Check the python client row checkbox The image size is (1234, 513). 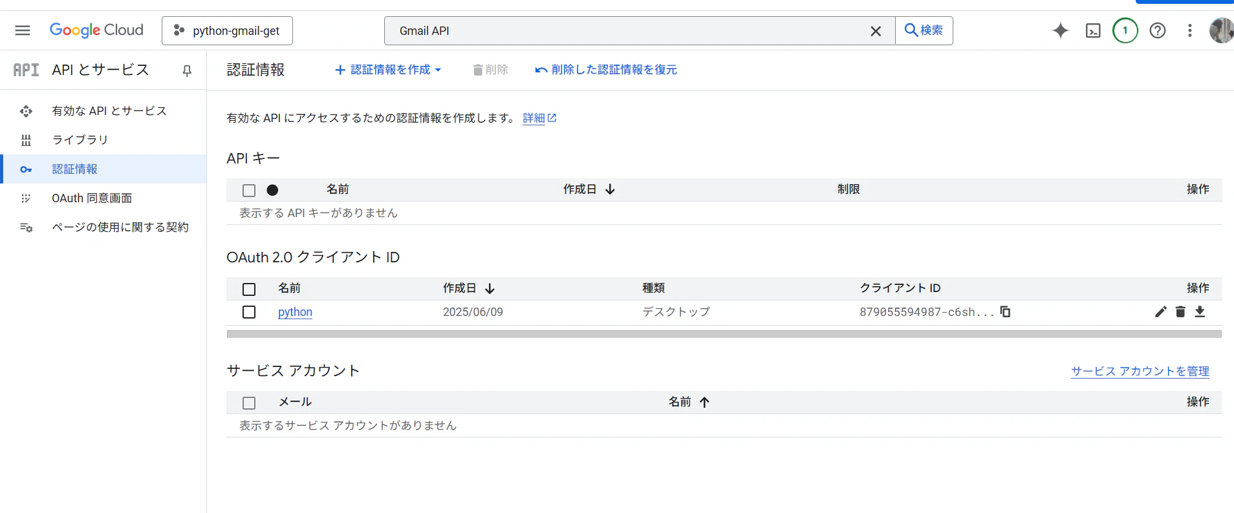click(x=249, y=312)
